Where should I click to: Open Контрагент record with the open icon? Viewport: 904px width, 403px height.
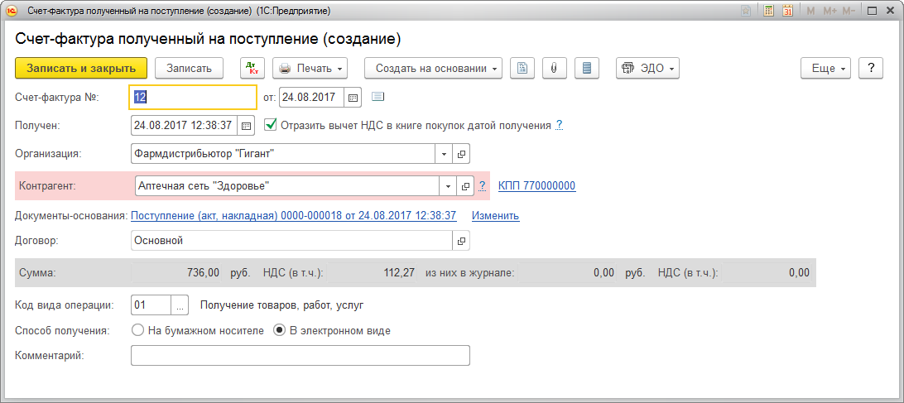coord(465,185)
